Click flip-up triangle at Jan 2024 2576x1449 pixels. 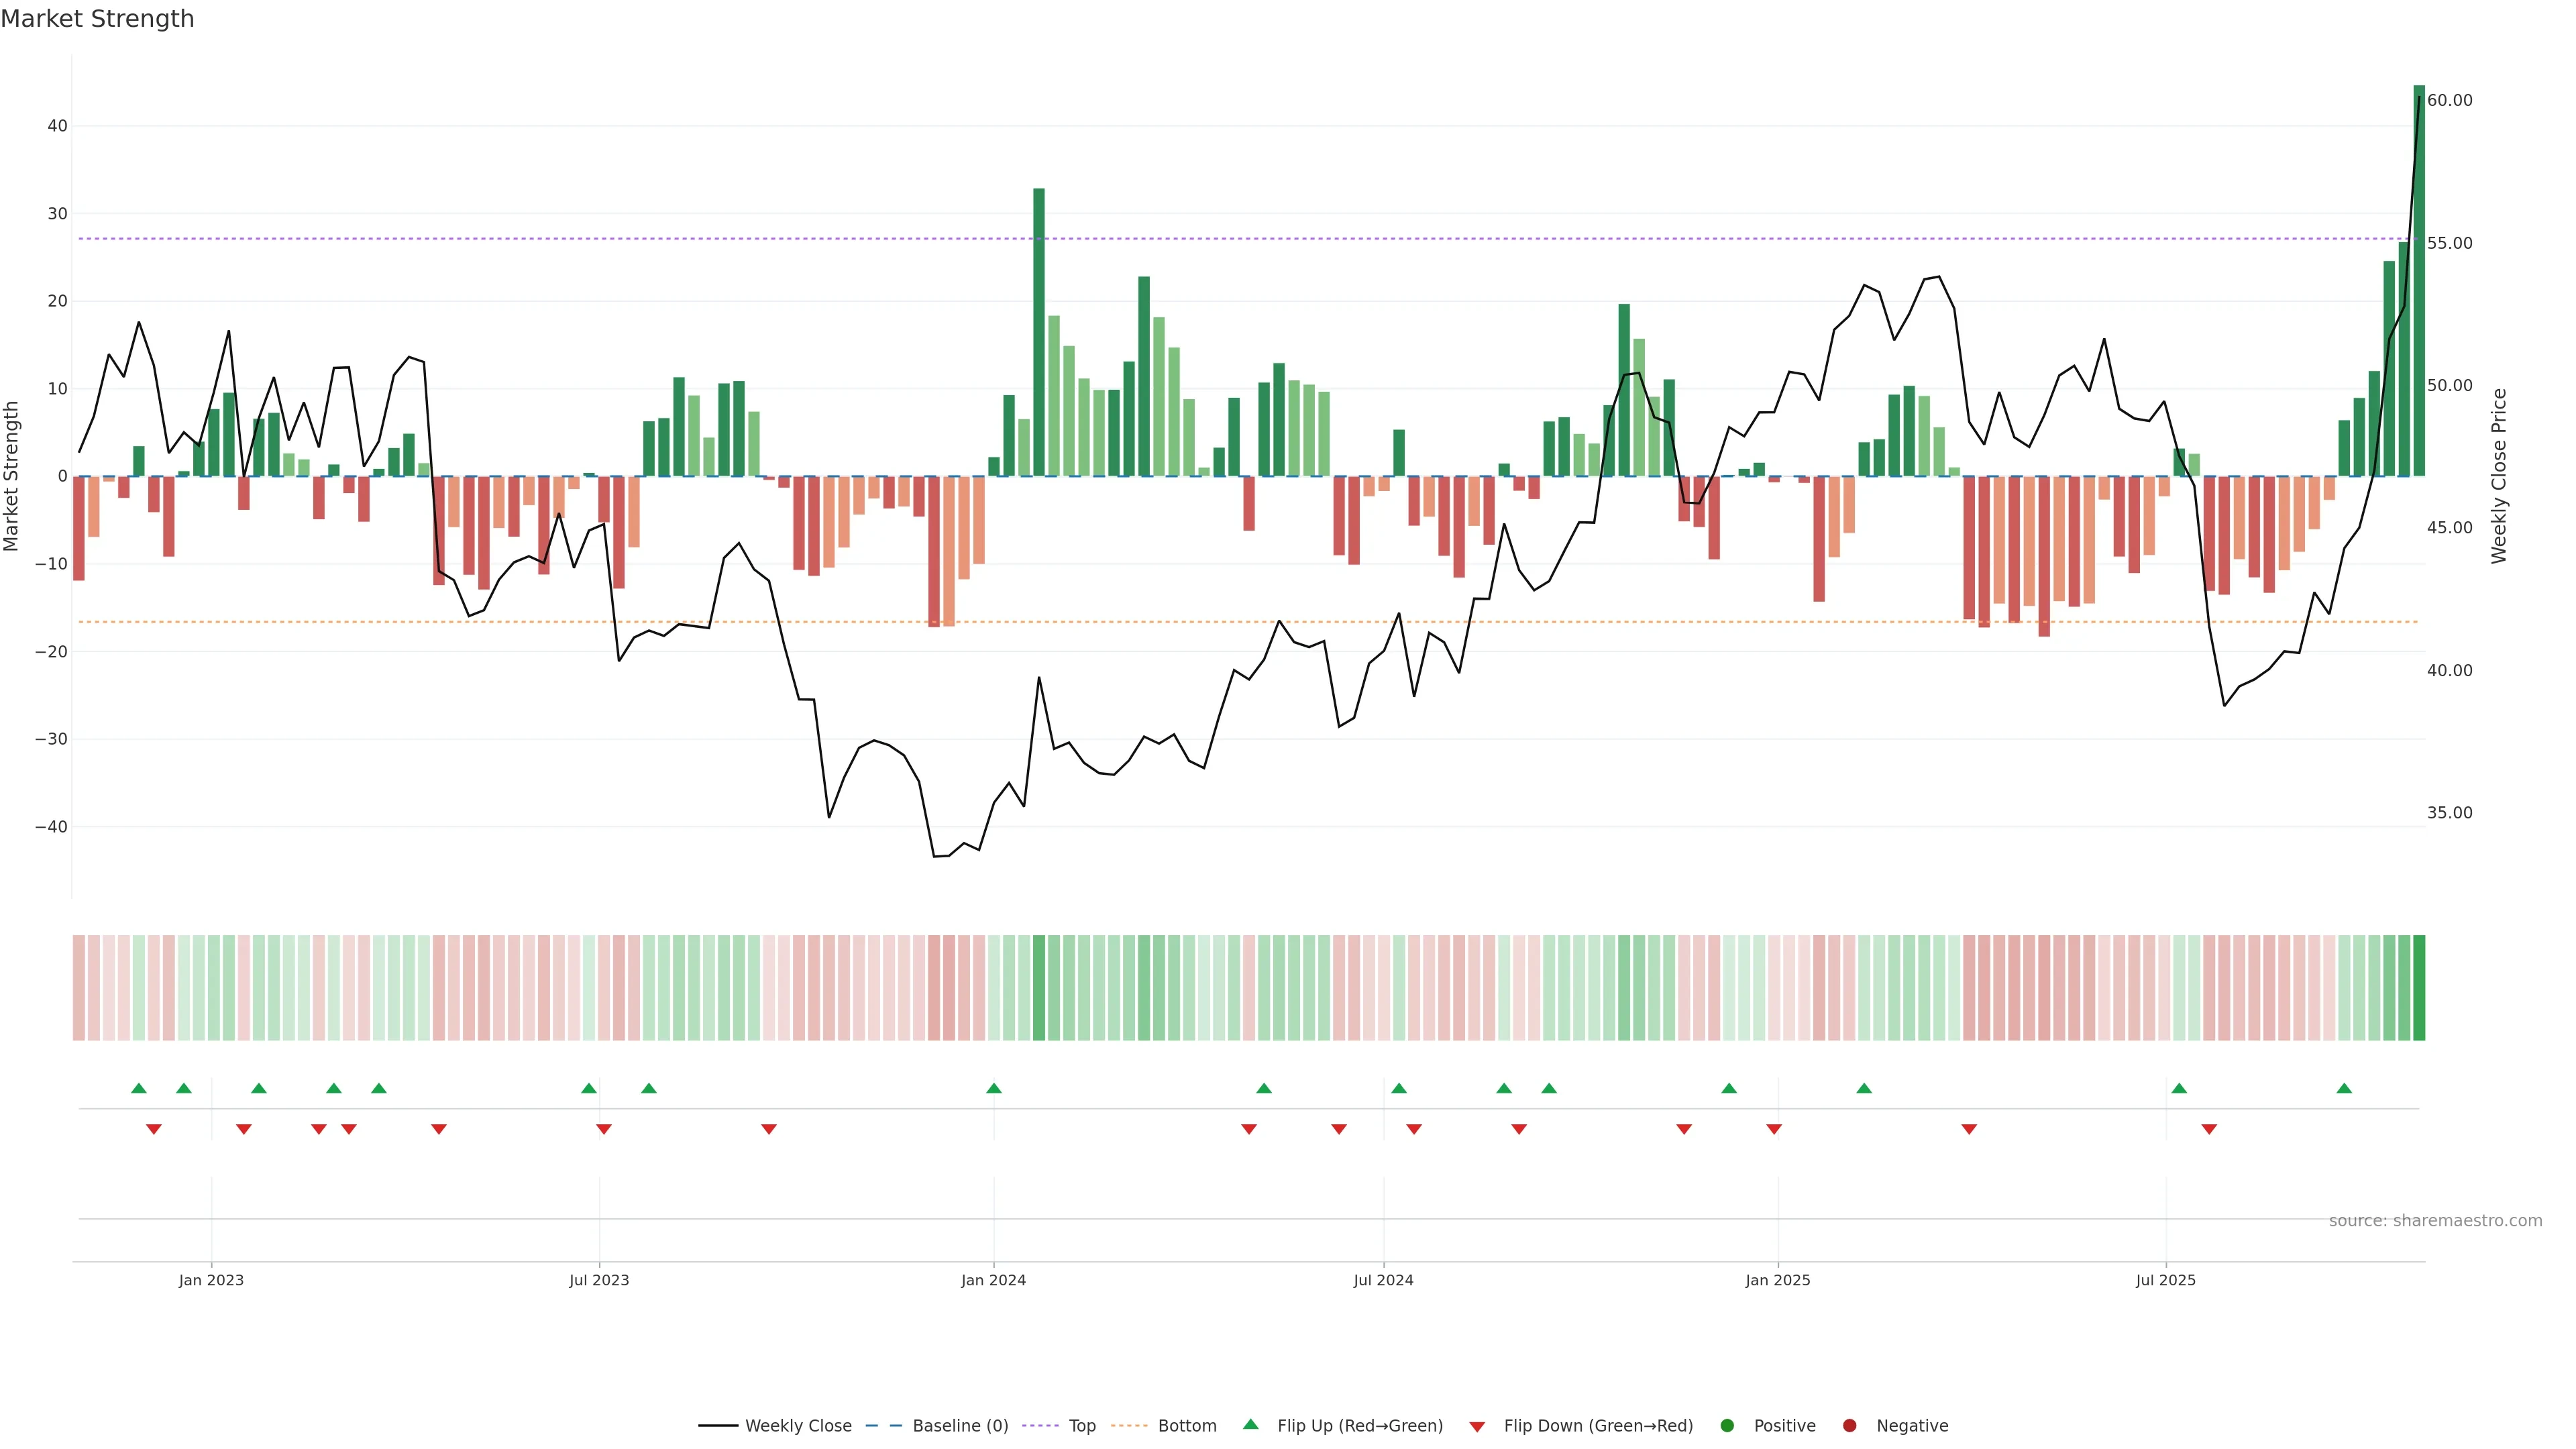click(x=994, y=1088)
